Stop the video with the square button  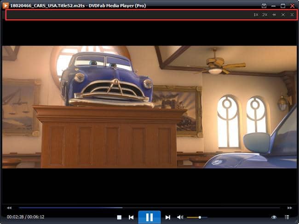120,217
